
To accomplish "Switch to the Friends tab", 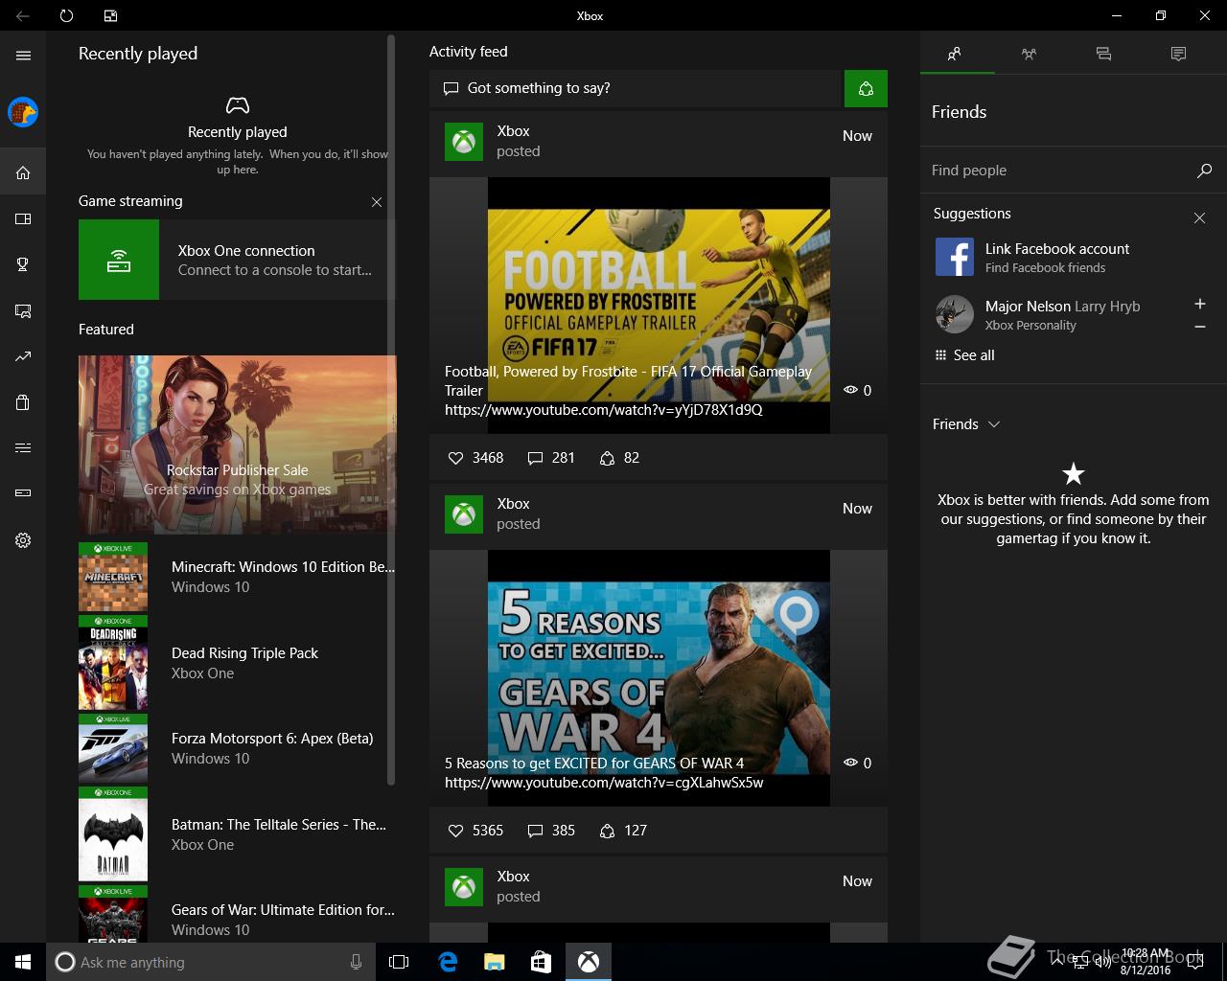I will [954, 55].
